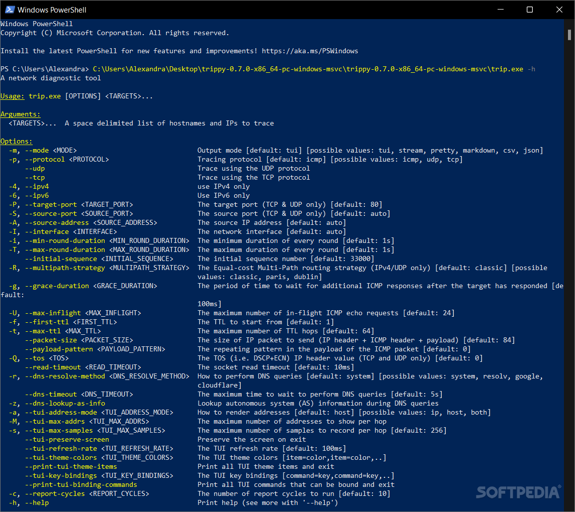Click the 'Windows PowerShell' title text

[52, 10]
